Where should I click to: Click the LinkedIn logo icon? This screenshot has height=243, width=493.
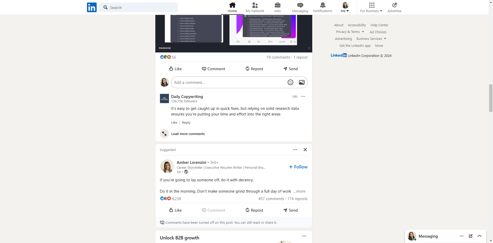tap(92, 7)
